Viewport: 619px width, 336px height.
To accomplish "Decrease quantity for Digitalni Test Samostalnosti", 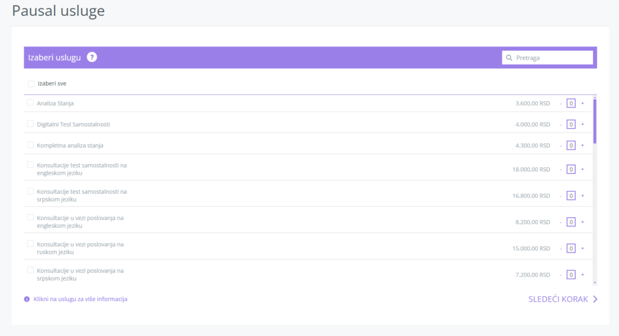I will tap(560, 124).
